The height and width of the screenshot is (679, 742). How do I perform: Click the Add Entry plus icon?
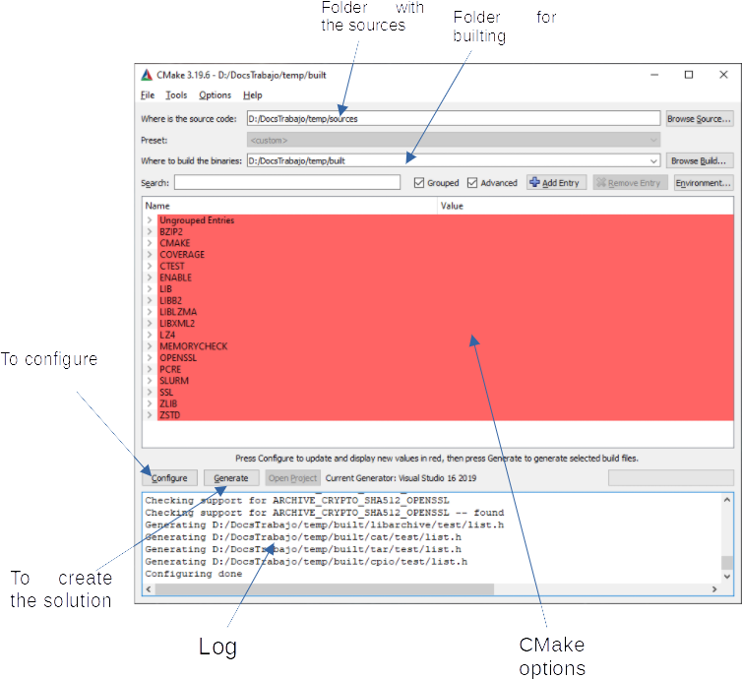(x=534, y=182)
